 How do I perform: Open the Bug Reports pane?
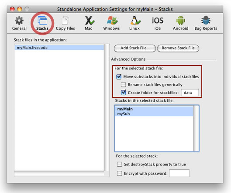coord(206,23)
